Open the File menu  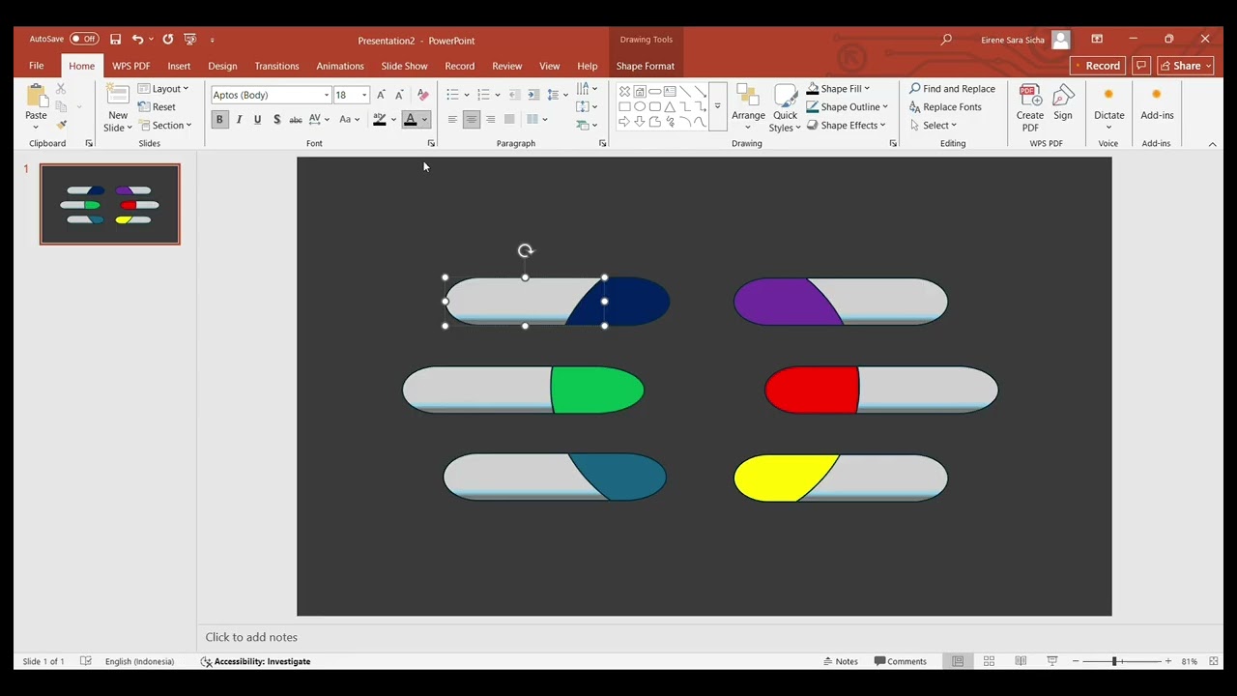click(36, 66)
